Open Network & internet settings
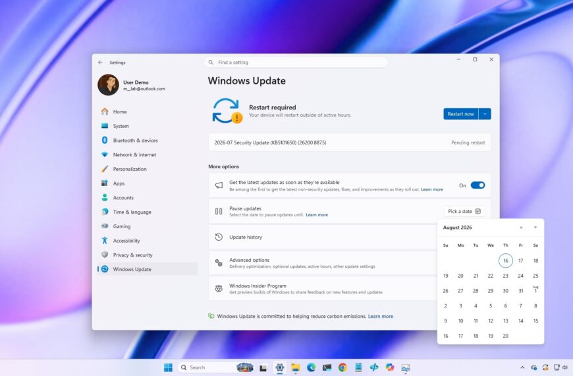 click(149, 154)
